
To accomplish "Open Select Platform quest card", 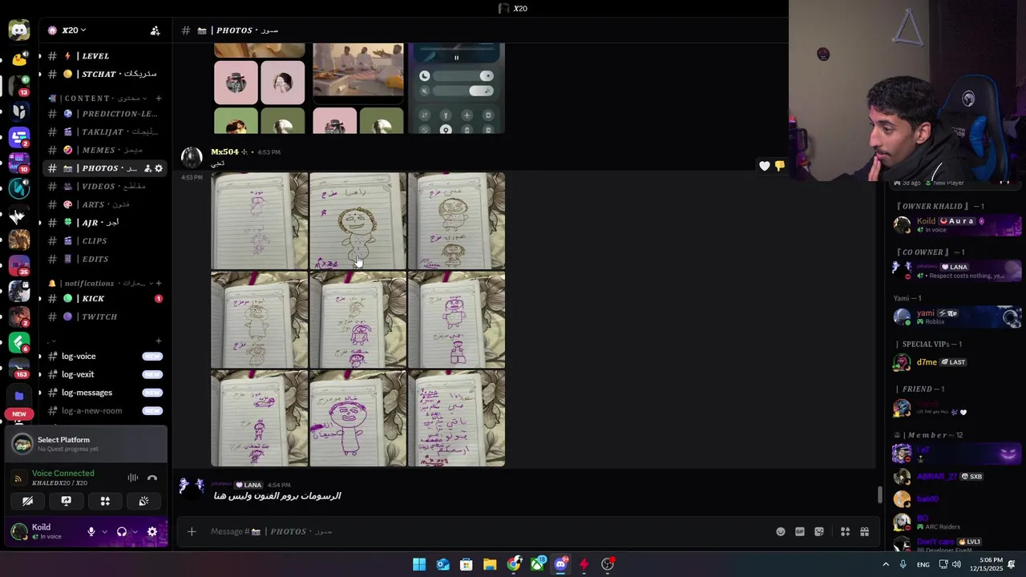I will 87,444.
